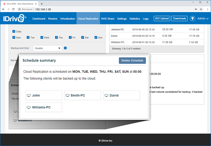Switch to Virtualization
This screenshot has height=146, width=211.
68,18
